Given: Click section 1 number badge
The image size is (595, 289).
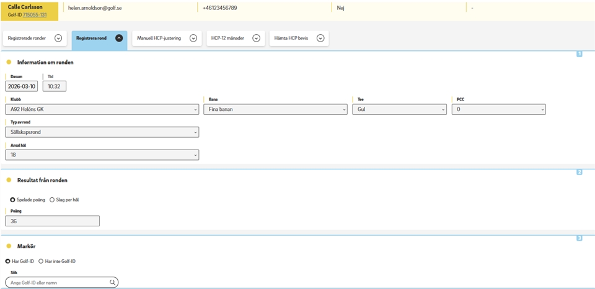Looking at the screenshot, I should click(580, 54).
